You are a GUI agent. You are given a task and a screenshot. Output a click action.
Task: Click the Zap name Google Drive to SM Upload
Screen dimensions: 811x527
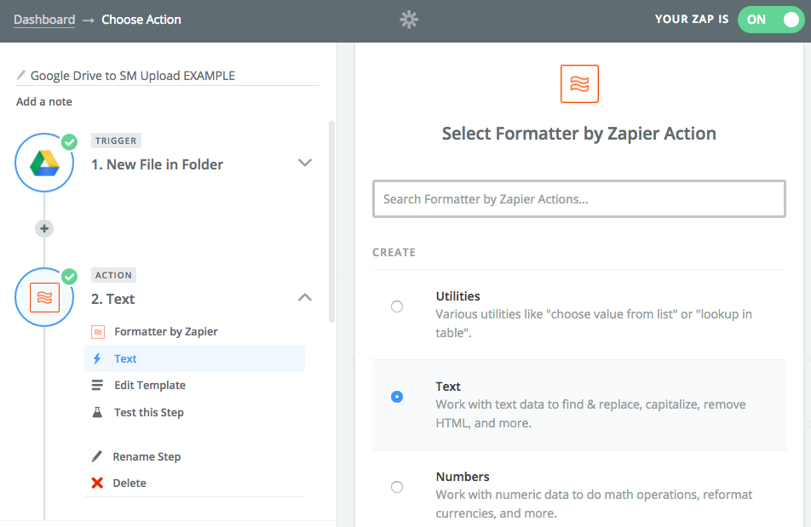(132, 76)
